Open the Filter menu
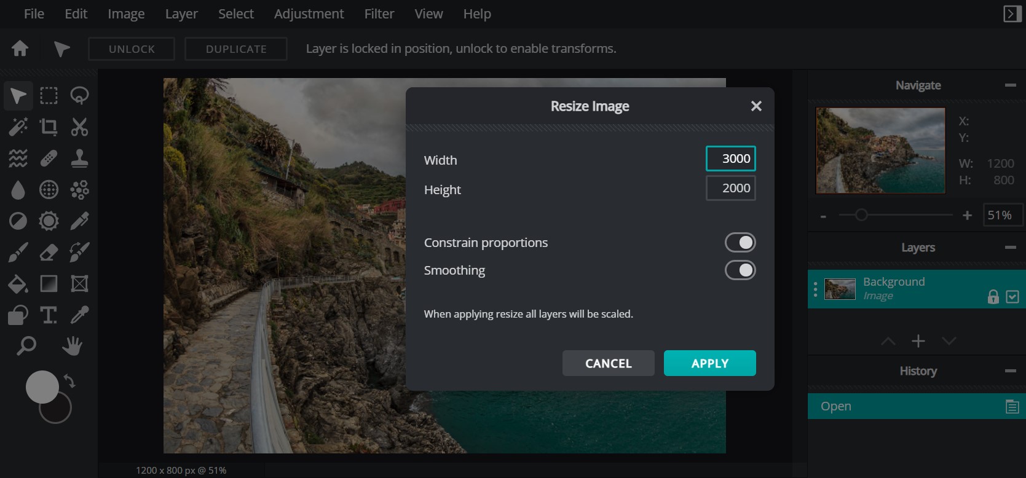The image size is (1026, 478). click(x=379, y=14)
